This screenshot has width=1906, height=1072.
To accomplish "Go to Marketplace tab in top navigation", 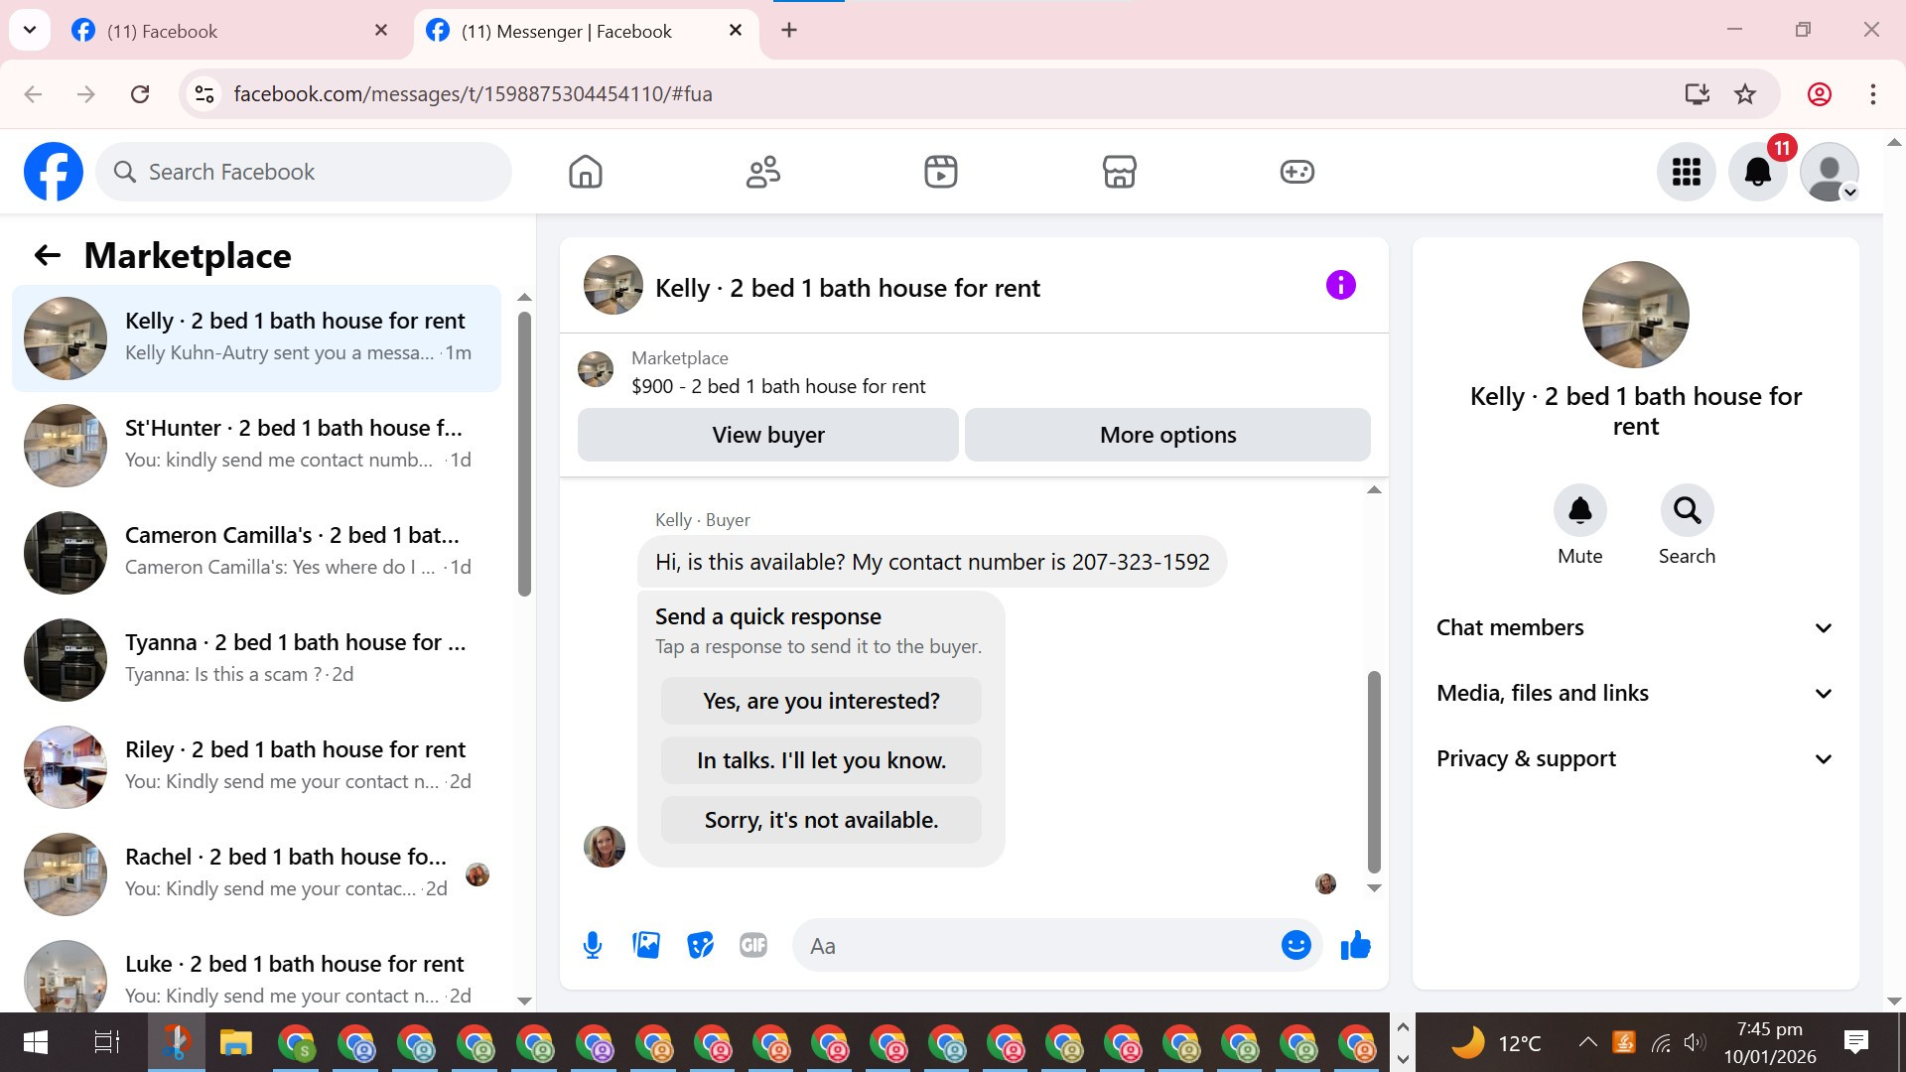I will point(1119,173).
